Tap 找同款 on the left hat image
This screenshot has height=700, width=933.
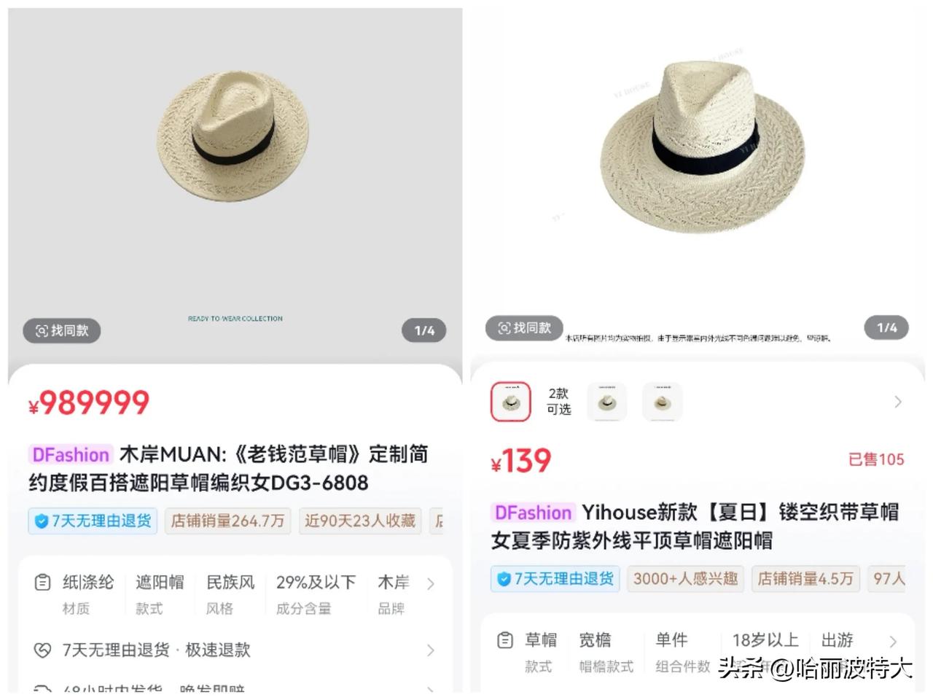pos(61,330)
